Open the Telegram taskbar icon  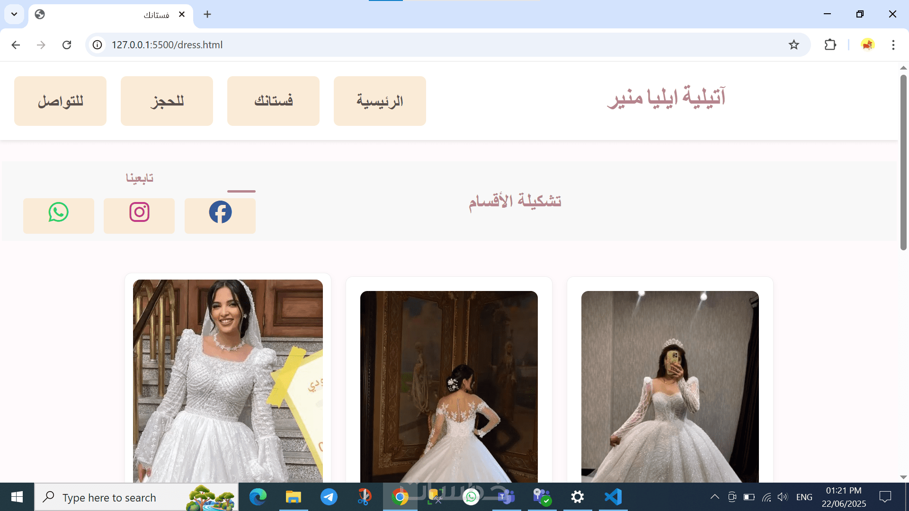(329, 497)
